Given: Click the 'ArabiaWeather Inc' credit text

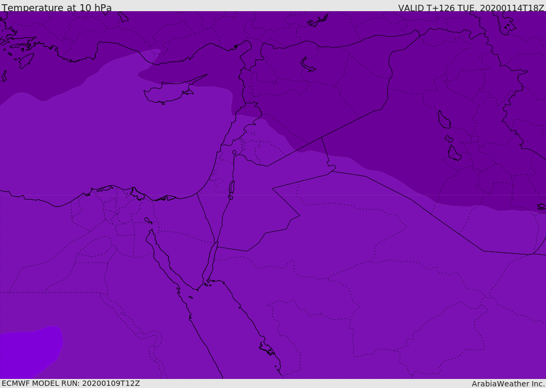Looking at the screenshot, I should pos(508,384).
